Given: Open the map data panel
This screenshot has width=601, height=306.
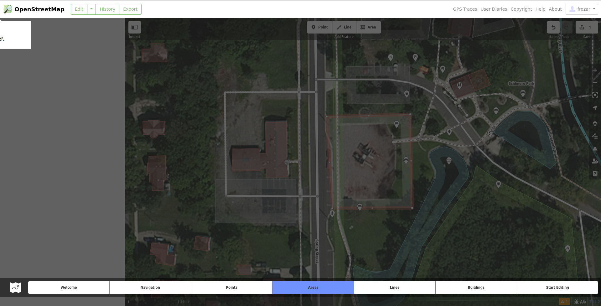Looking at the screenshot, I should [595, 136].
